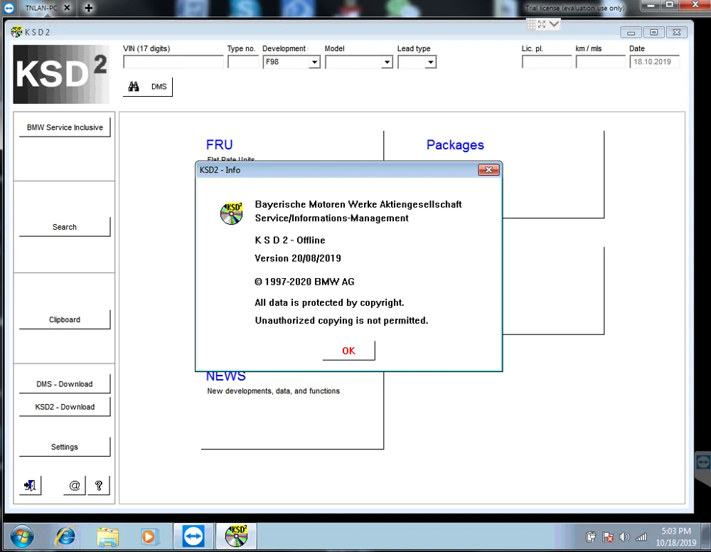Click the grid icon in remote toolbar
Viewport: 711px width, 552px height.
(531, 24)
